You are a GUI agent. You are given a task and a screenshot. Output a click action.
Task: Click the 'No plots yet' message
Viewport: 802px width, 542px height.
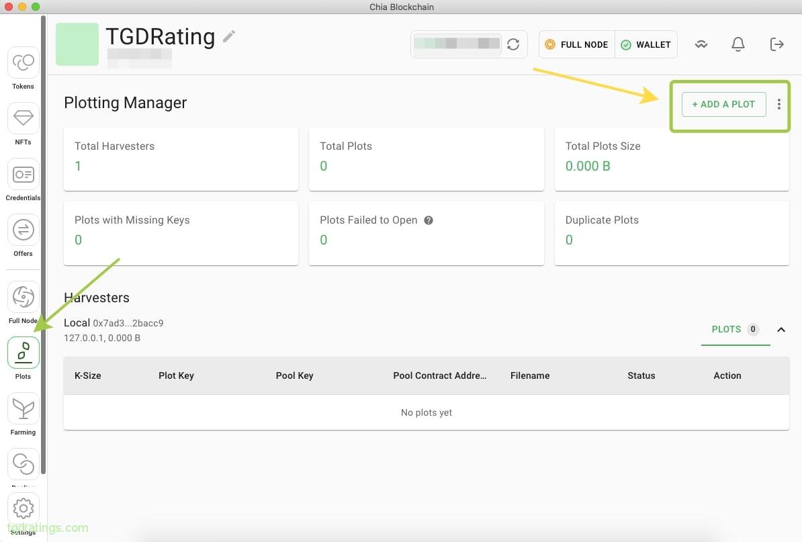click(427, 412)
